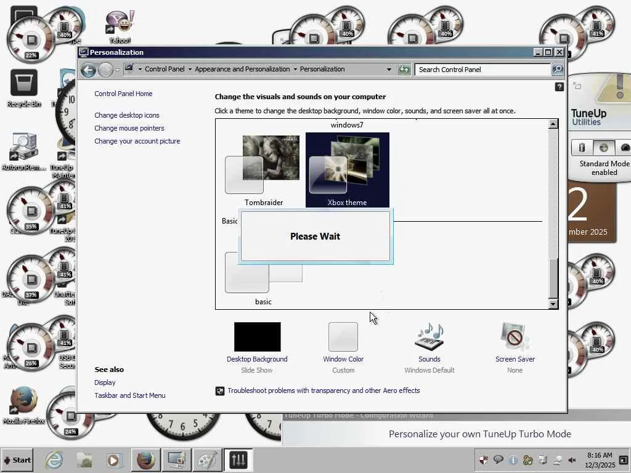
Task: Expand the Control Panel breadcrumb arrow
Action: 190,69
